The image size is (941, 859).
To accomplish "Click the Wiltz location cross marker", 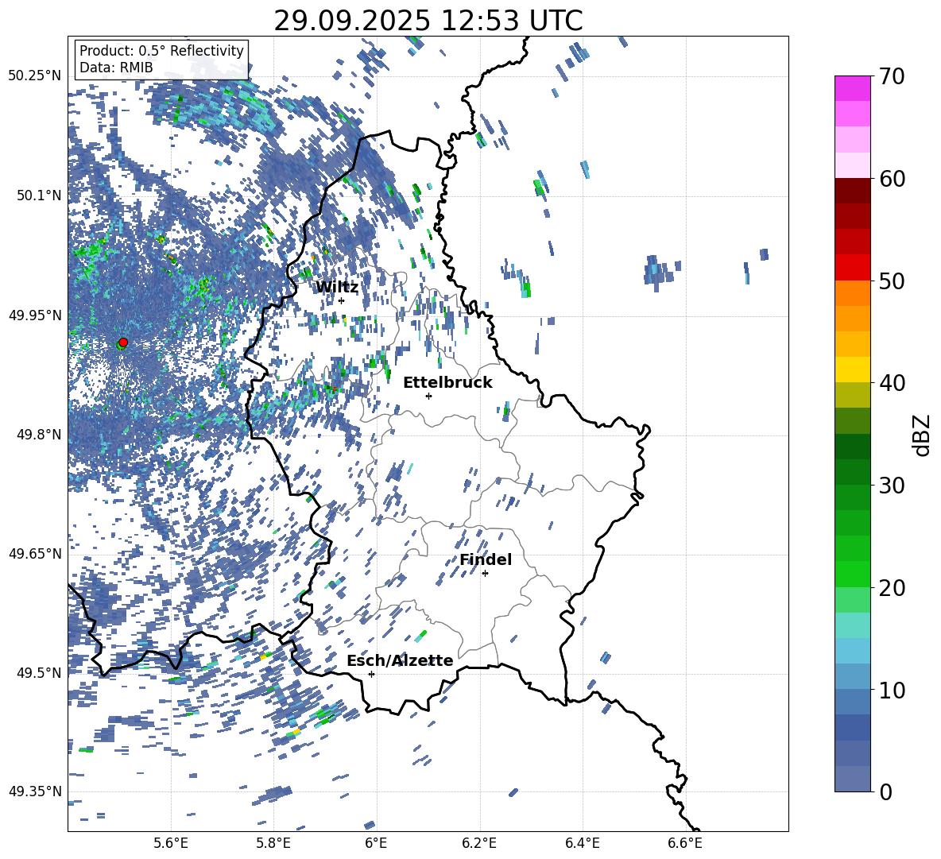I will [342, 300].
